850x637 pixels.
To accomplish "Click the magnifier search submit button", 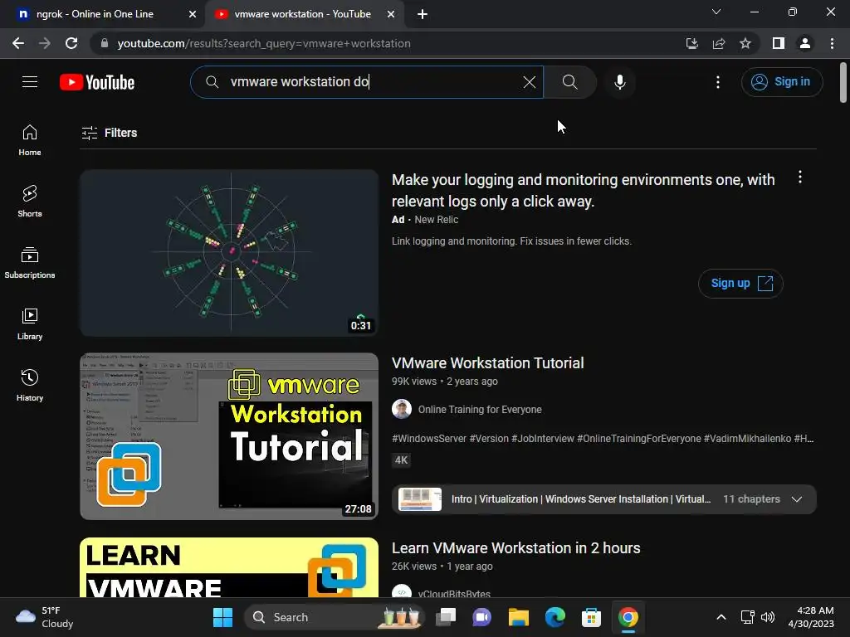I will [x=569, y=82].
